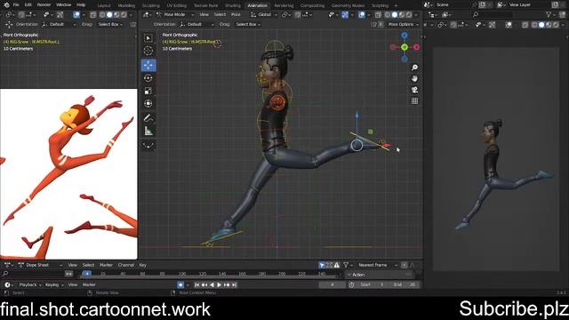Viewport: 569px width, 320px height.
Task: Add a new workspace with plus button
Action: [x=396, y=5]
